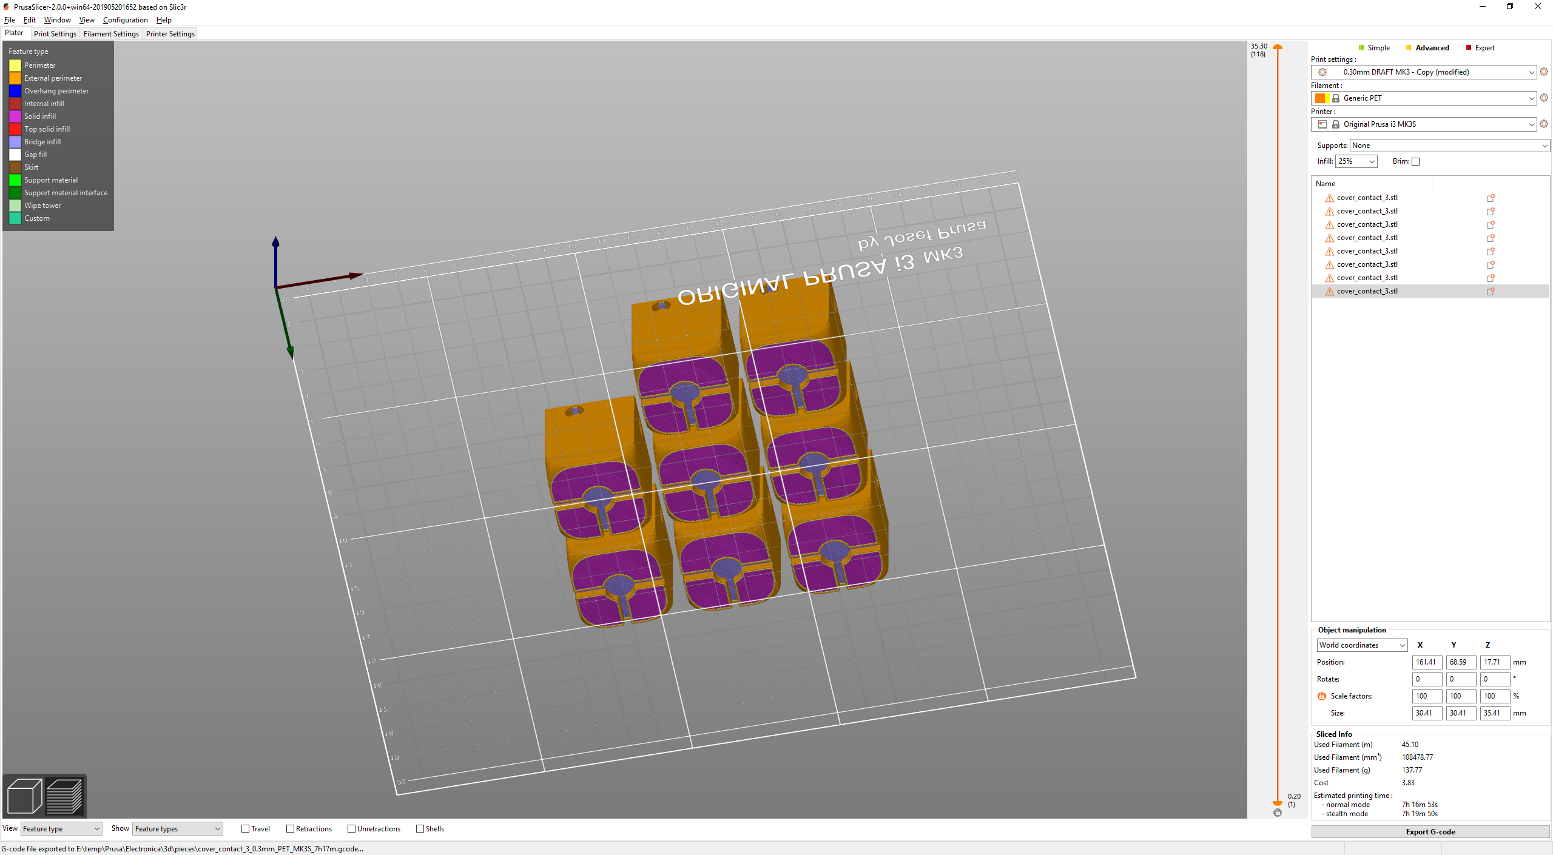This screenshot has height=855, width=1553.
Task: Toggle the scale factors lock icon
Action: click(x=1322, y=696)
